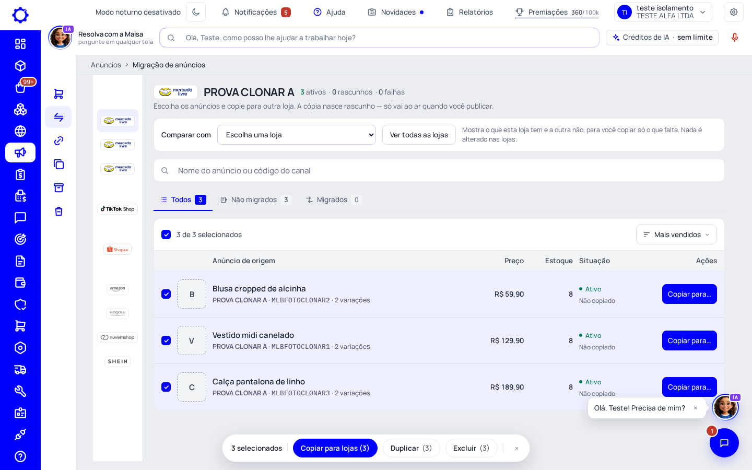The height and width of the screenshot is (470, 752).
Task: Switch to the Todos tab
Action: (x=183, y=199)
